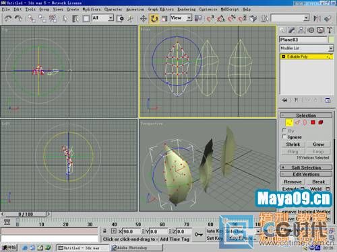The image size is (337, 252).
Task: Activate Vertex sub-object selection icon
Action: coord(289,122)
